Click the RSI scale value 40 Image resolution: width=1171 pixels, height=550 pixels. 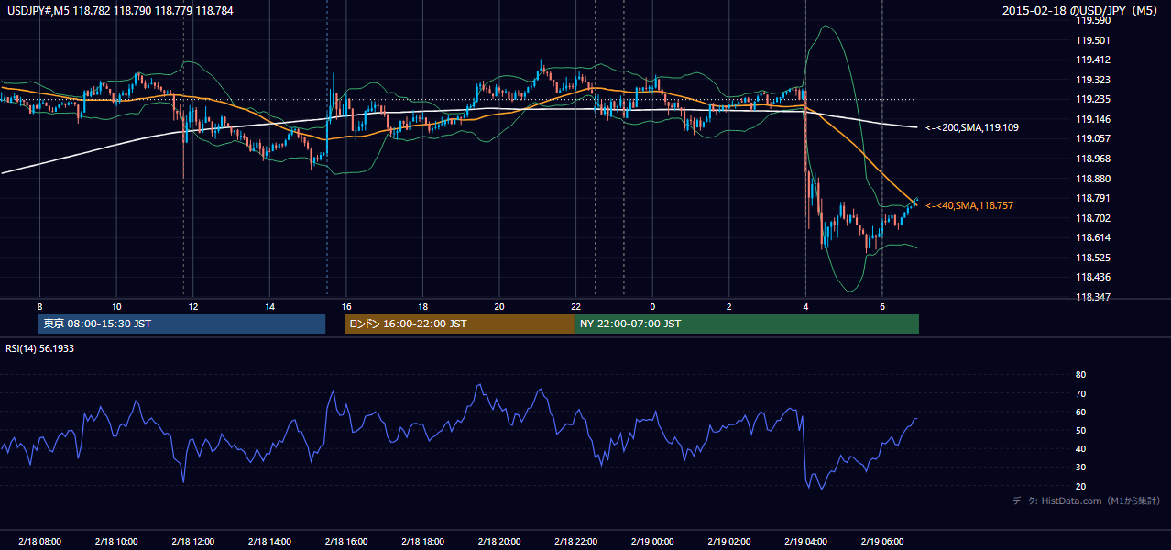point(1080,448)
